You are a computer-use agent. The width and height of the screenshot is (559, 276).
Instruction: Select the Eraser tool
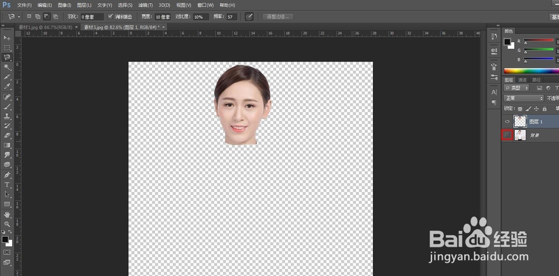tap(7, 135)
